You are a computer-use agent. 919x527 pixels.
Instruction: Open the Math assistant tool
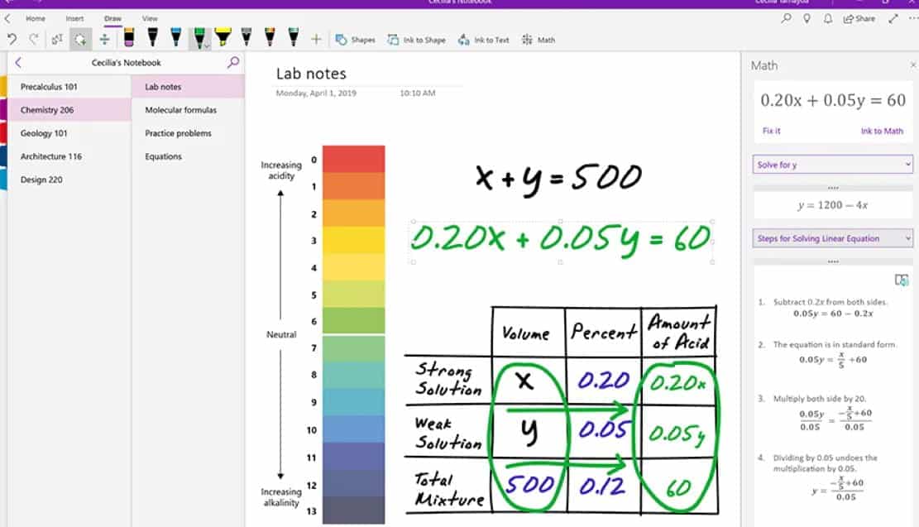538,39
